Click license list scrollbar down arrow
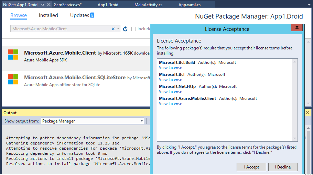The height and width of the screenshot is (175, 313). [x=294, y=138]
